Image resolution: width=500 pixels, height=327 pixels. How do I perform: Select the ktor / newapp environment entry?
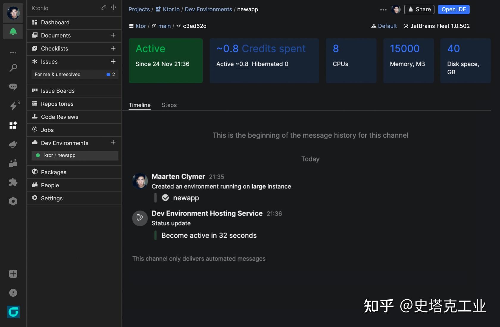click(75, 155)
